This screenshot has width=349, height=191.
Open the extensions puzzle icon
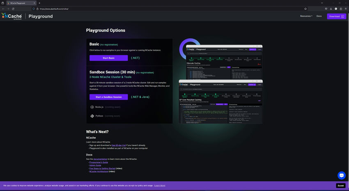[x=341, y=9]
